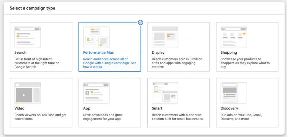
Task: Pick the App campaign type title
Action: click(x=87, y=108)
